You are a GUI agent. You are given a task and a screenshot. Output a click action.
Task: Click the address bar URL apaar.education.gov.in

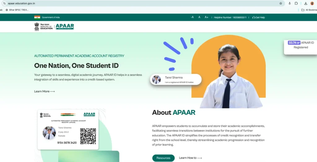point(21,3)
